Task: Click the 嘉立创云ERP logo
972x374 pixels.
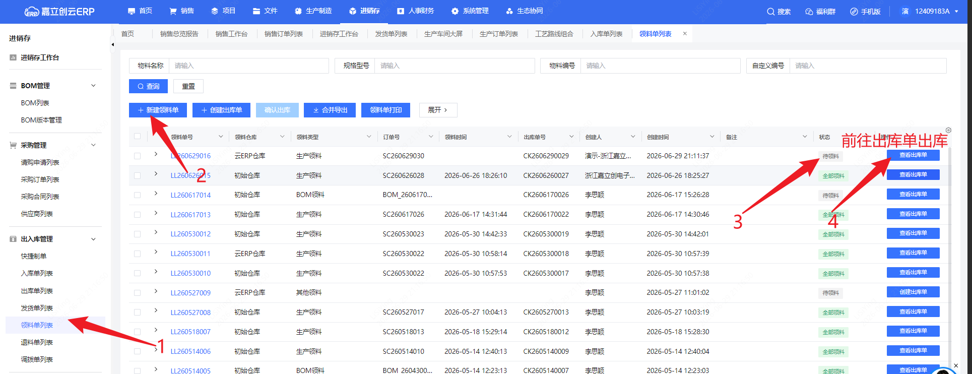Action: pos(59,11)
